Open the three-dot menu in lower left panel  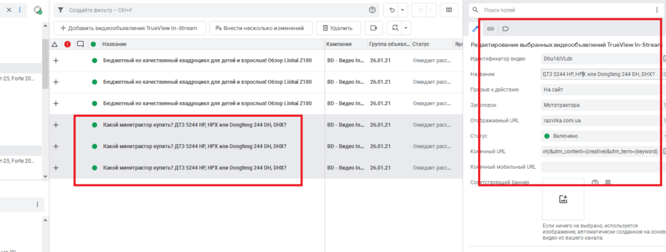pyautogui.click(x=37, y=205)
